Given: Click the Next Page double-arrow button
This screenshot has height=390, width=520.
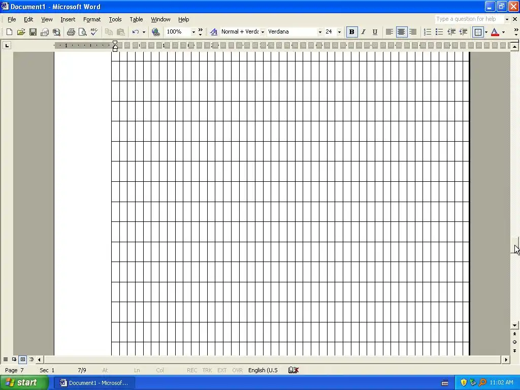Looking at the screenshot, I should (x=514, y=350).
